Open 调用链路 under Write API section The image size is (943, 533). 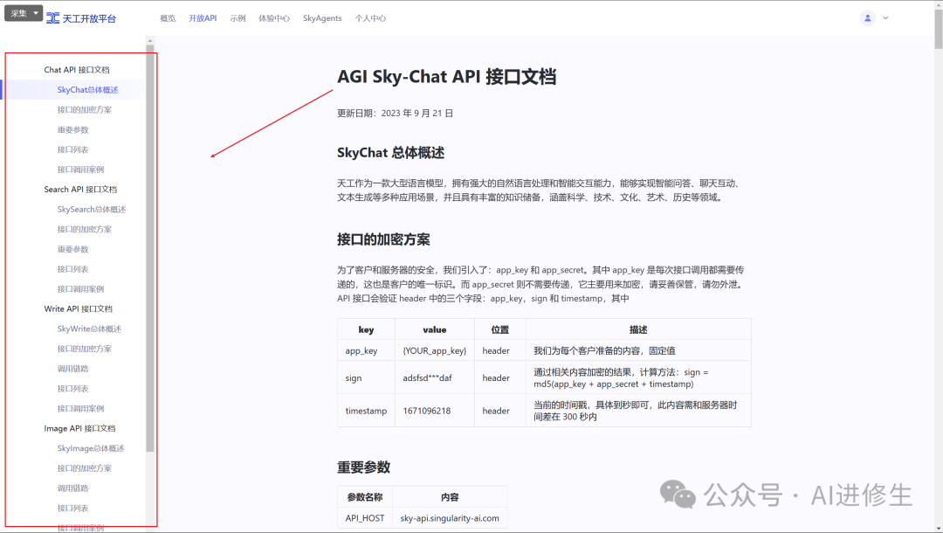click(x=72, y=368)
